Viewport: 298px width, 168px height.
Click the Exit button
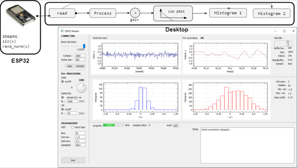(x=73, y=160)
